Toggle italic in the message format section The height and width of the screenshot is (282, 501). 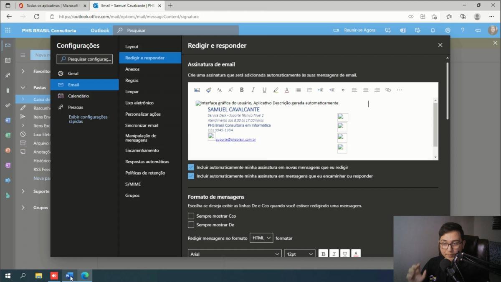334,254
